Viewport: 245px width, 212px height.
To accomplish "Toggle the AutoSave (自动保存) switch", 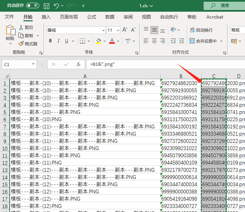I will click(33, 6).
